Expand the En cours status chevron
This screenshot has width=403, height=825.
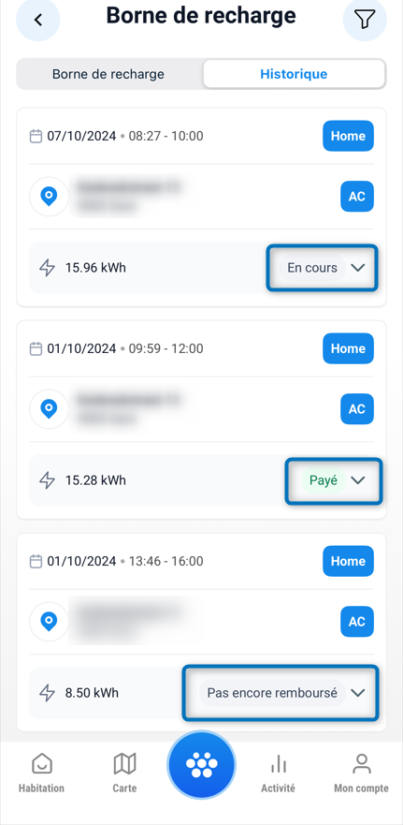358,268
